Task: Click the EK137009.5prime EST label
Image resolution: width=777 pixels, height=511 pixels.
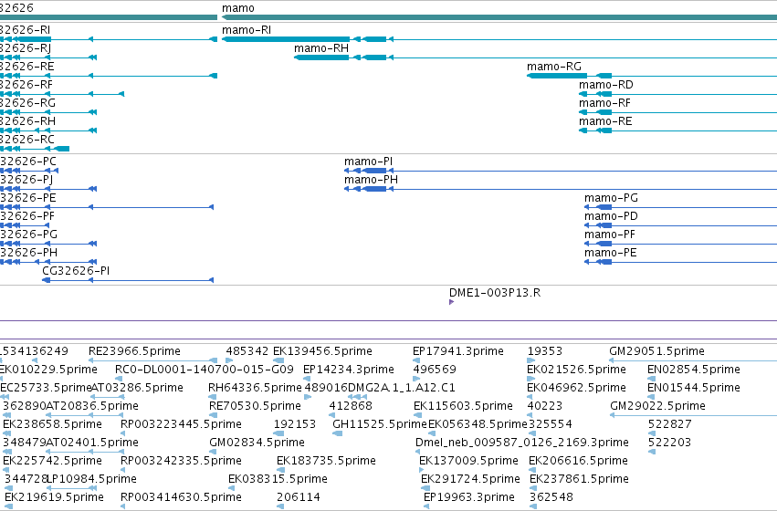Action: pyautogui.click(x=468, y=461)
